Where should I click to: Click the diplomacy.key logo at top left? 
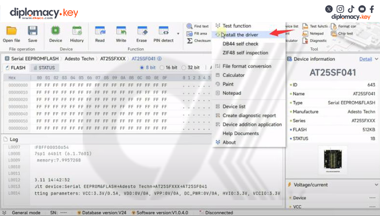tap(44, 13)
